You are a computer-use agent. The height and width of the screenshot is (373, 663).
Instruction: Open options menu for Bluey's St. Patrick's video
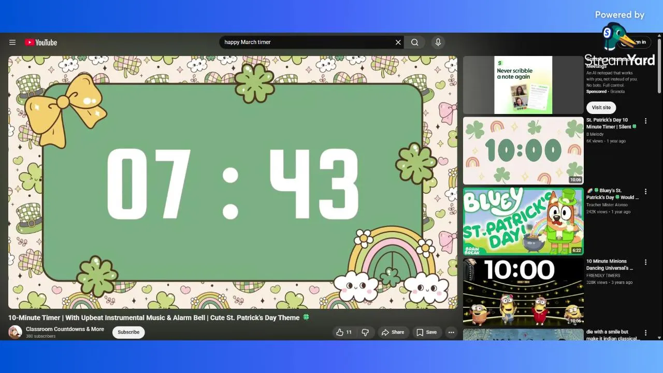coord(645,192)
